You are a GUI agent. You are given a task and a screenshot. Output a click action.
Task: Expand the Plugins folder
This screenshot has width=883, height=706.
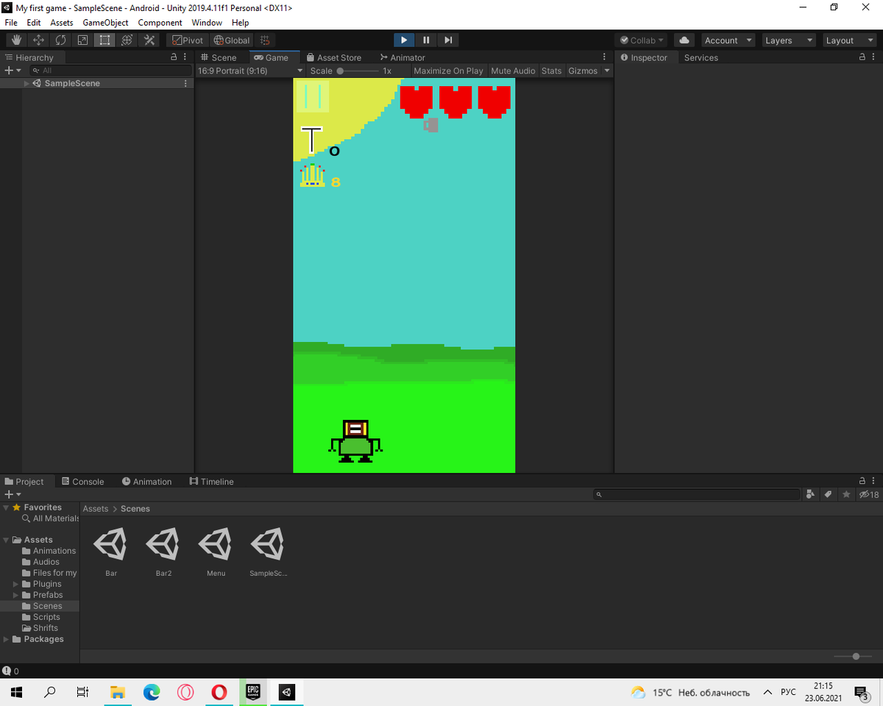(x=16, y=584)
